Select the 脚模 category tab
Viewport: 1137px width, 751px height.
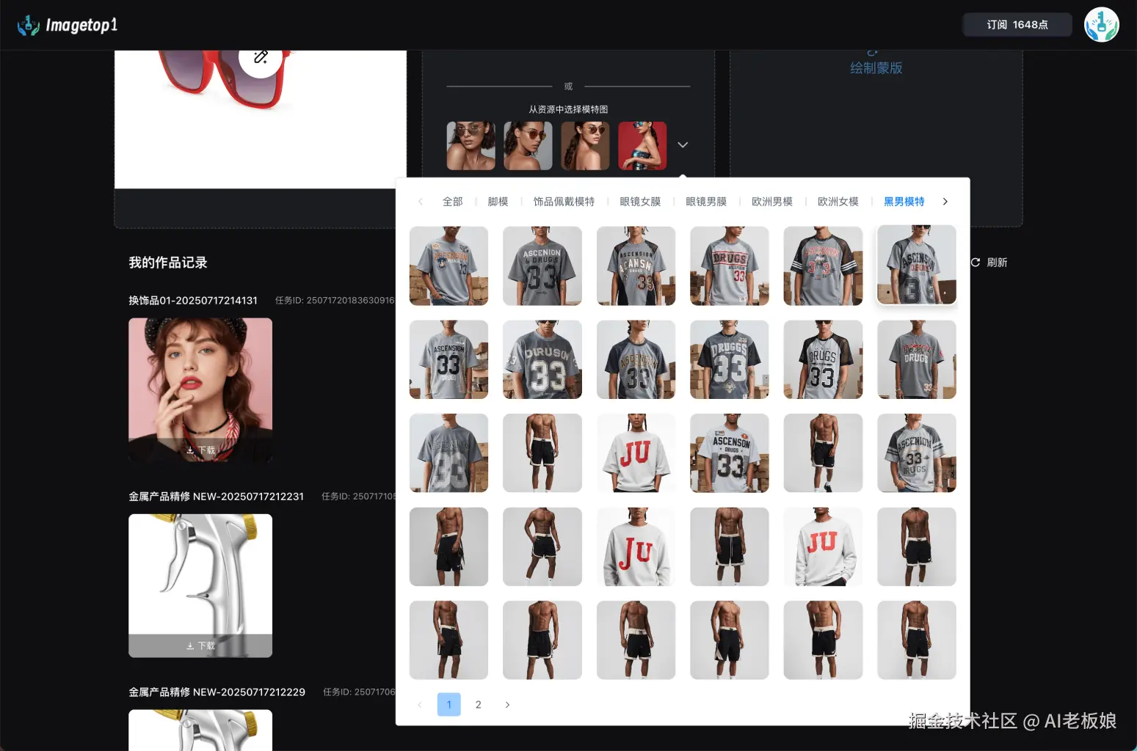[x=498, y=202]
